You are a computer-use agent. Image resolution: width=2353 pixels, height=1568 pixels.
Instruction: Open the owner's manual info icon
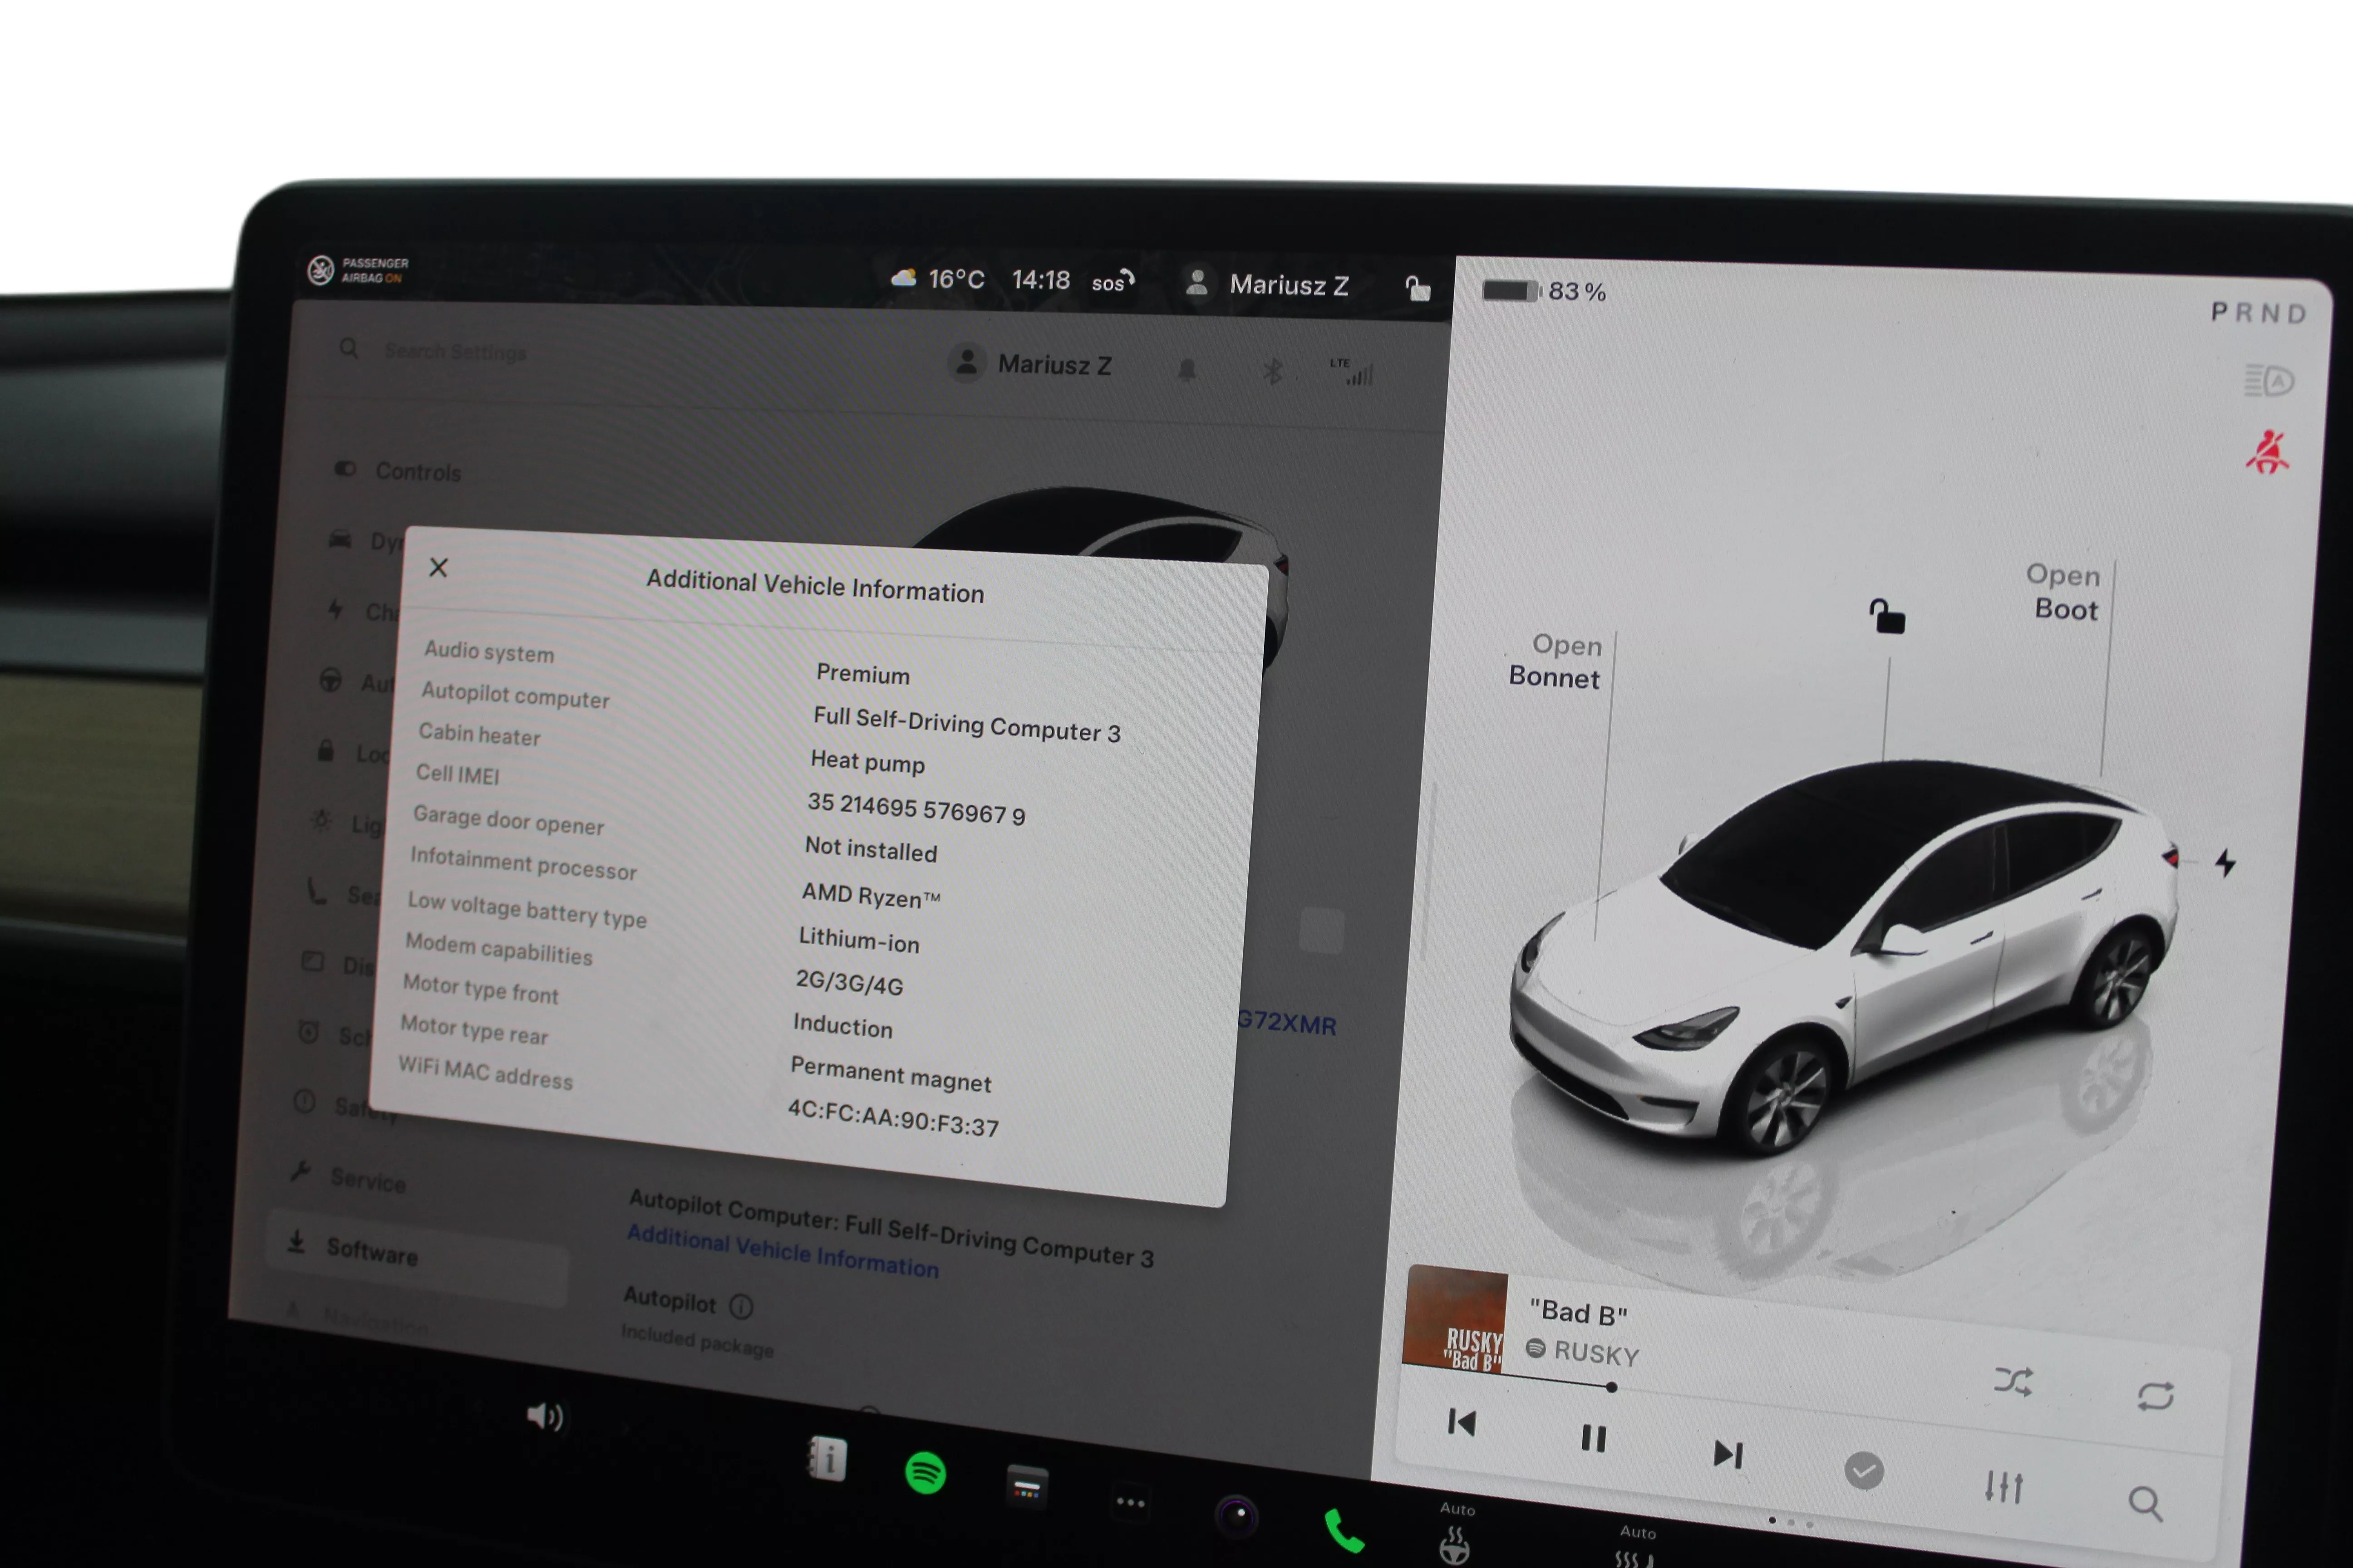point(827,1459)
